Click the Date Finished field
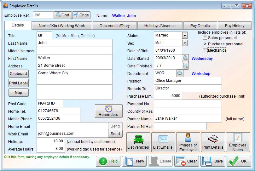The image size is (255, 171). (x=168, y=66)
